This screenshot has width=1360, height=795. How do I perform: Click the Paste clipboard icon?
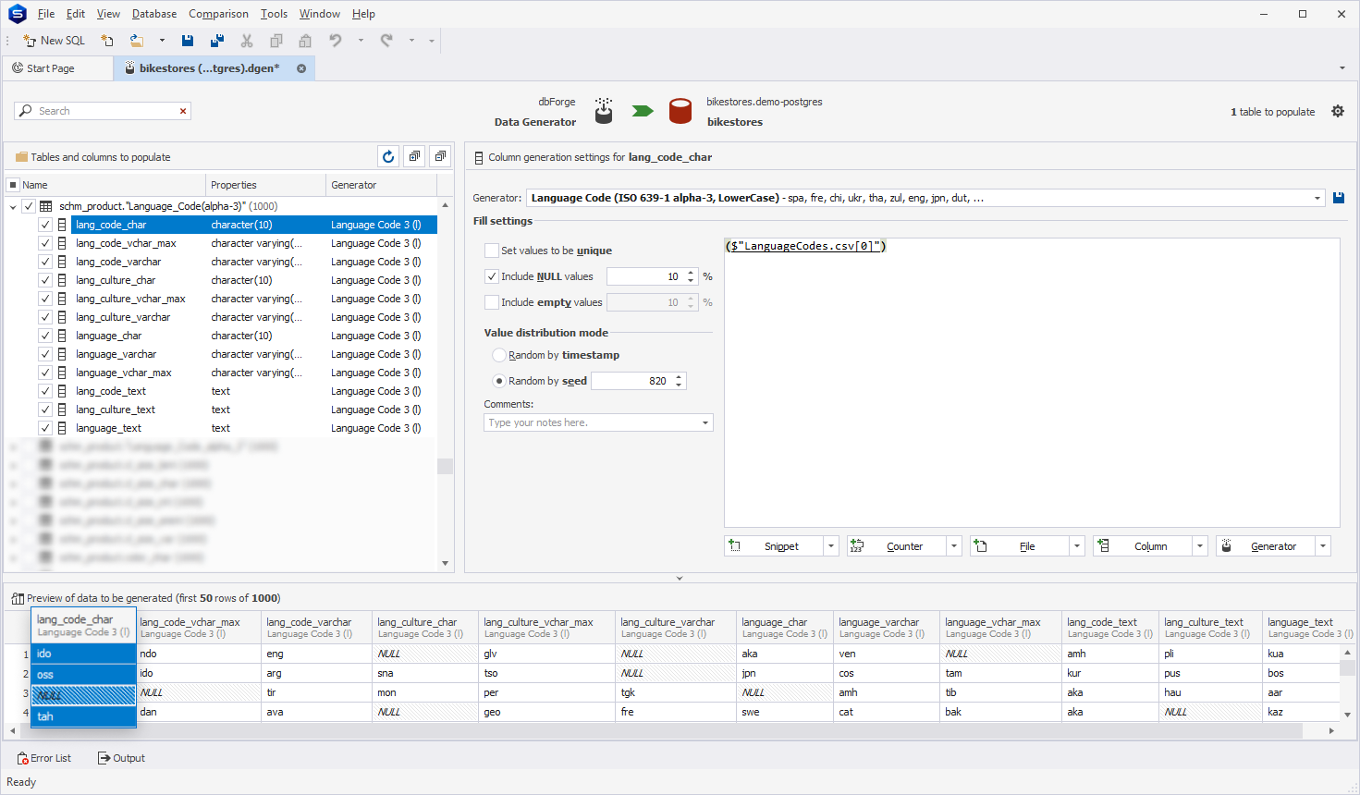click(x=305, y=41)
